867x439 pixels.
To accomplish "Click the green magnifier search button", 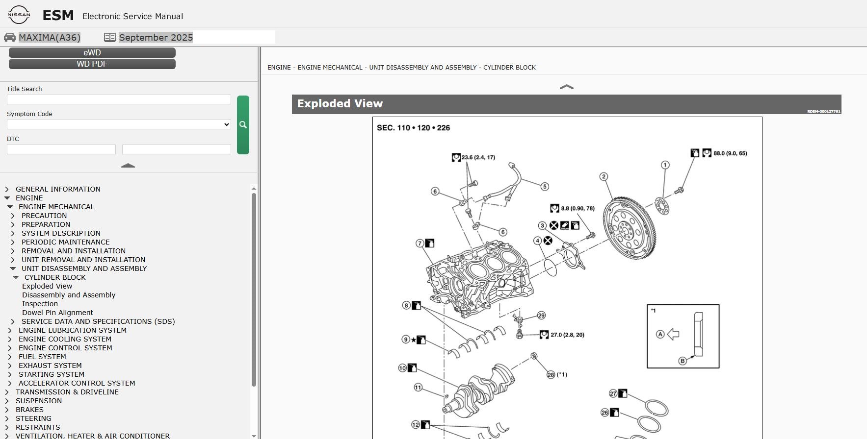I will (x=243, y=125).
